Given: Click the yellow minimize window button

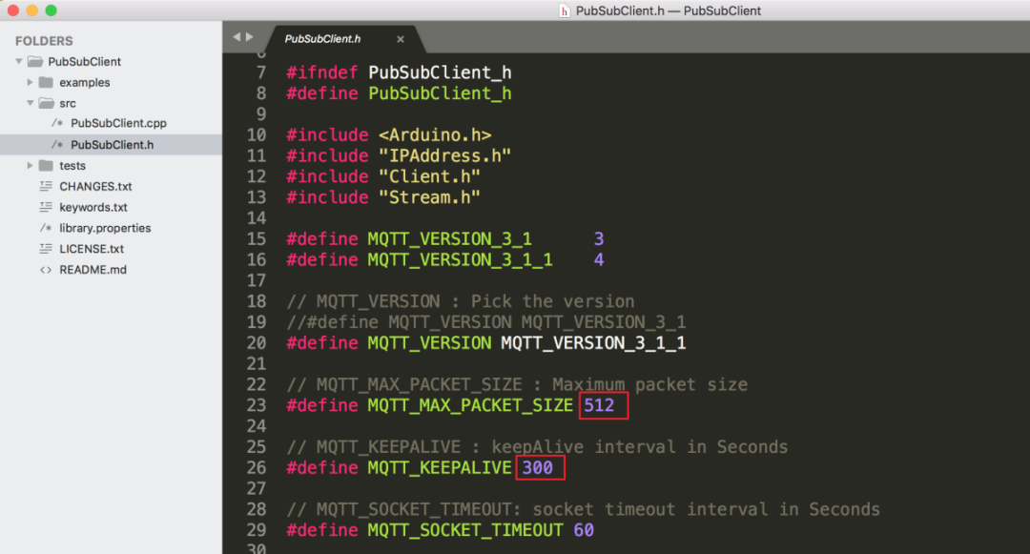Looking at the screenshot, I should tap(32, 10).
